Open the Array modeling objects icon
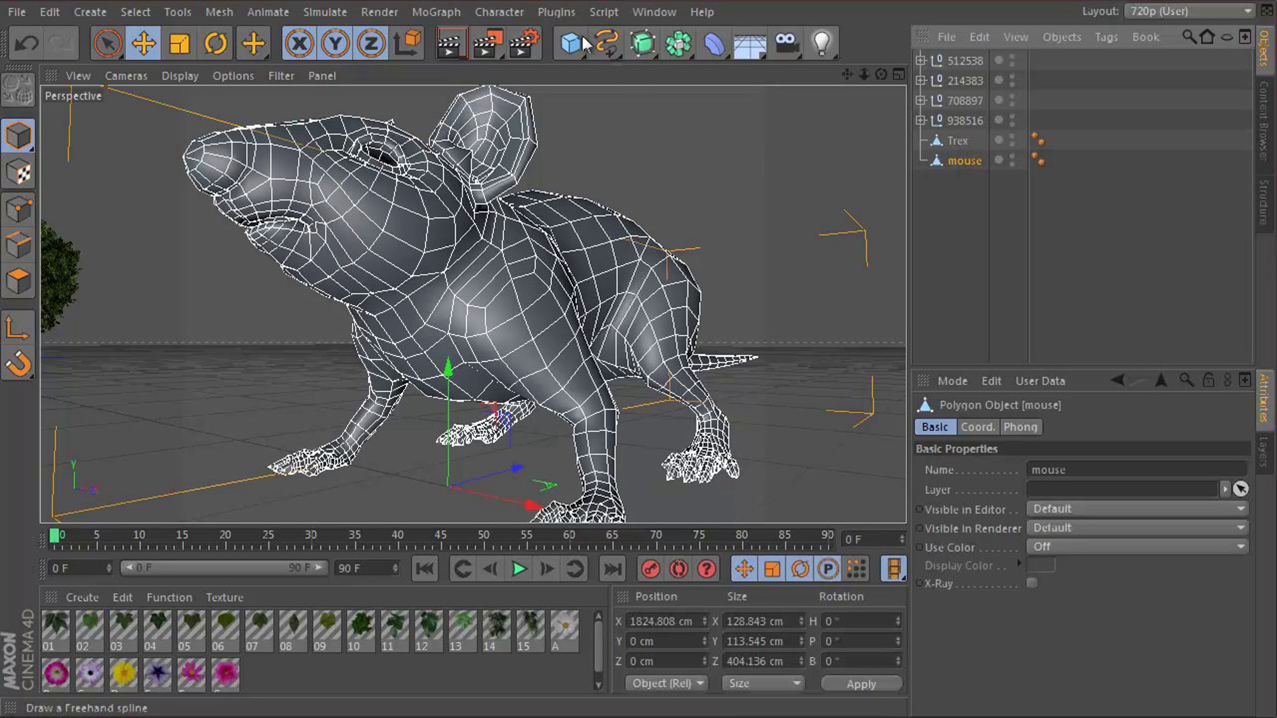 point(678,43)
